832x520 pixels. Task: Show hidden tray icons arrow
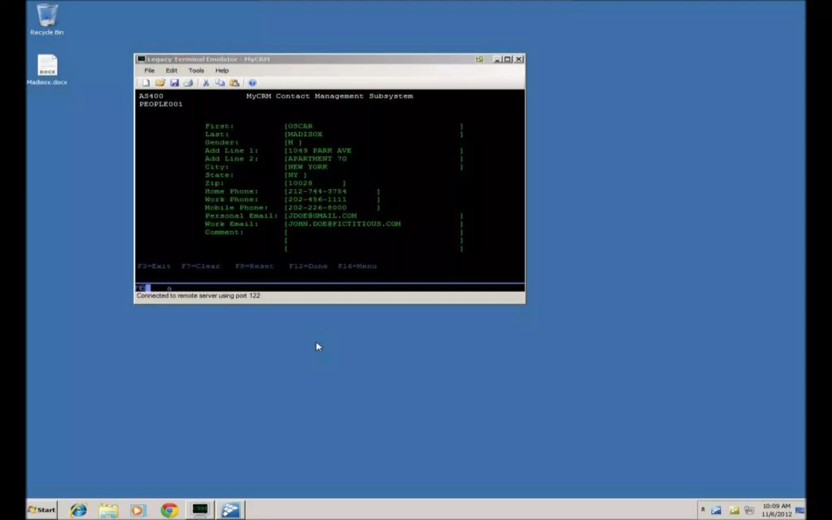click(703, 509)
